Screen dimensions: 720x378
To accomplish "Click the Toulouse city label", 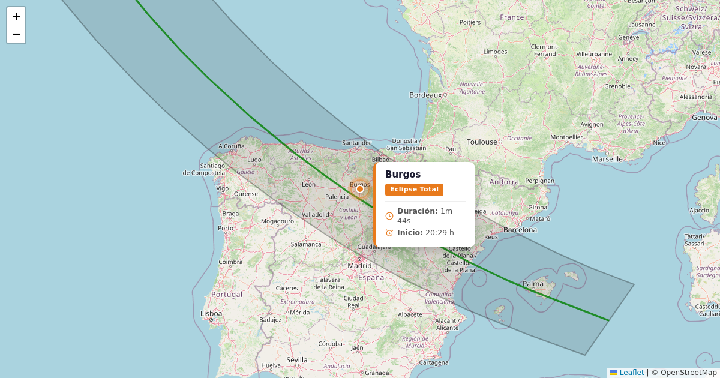I will click(482, 142).
